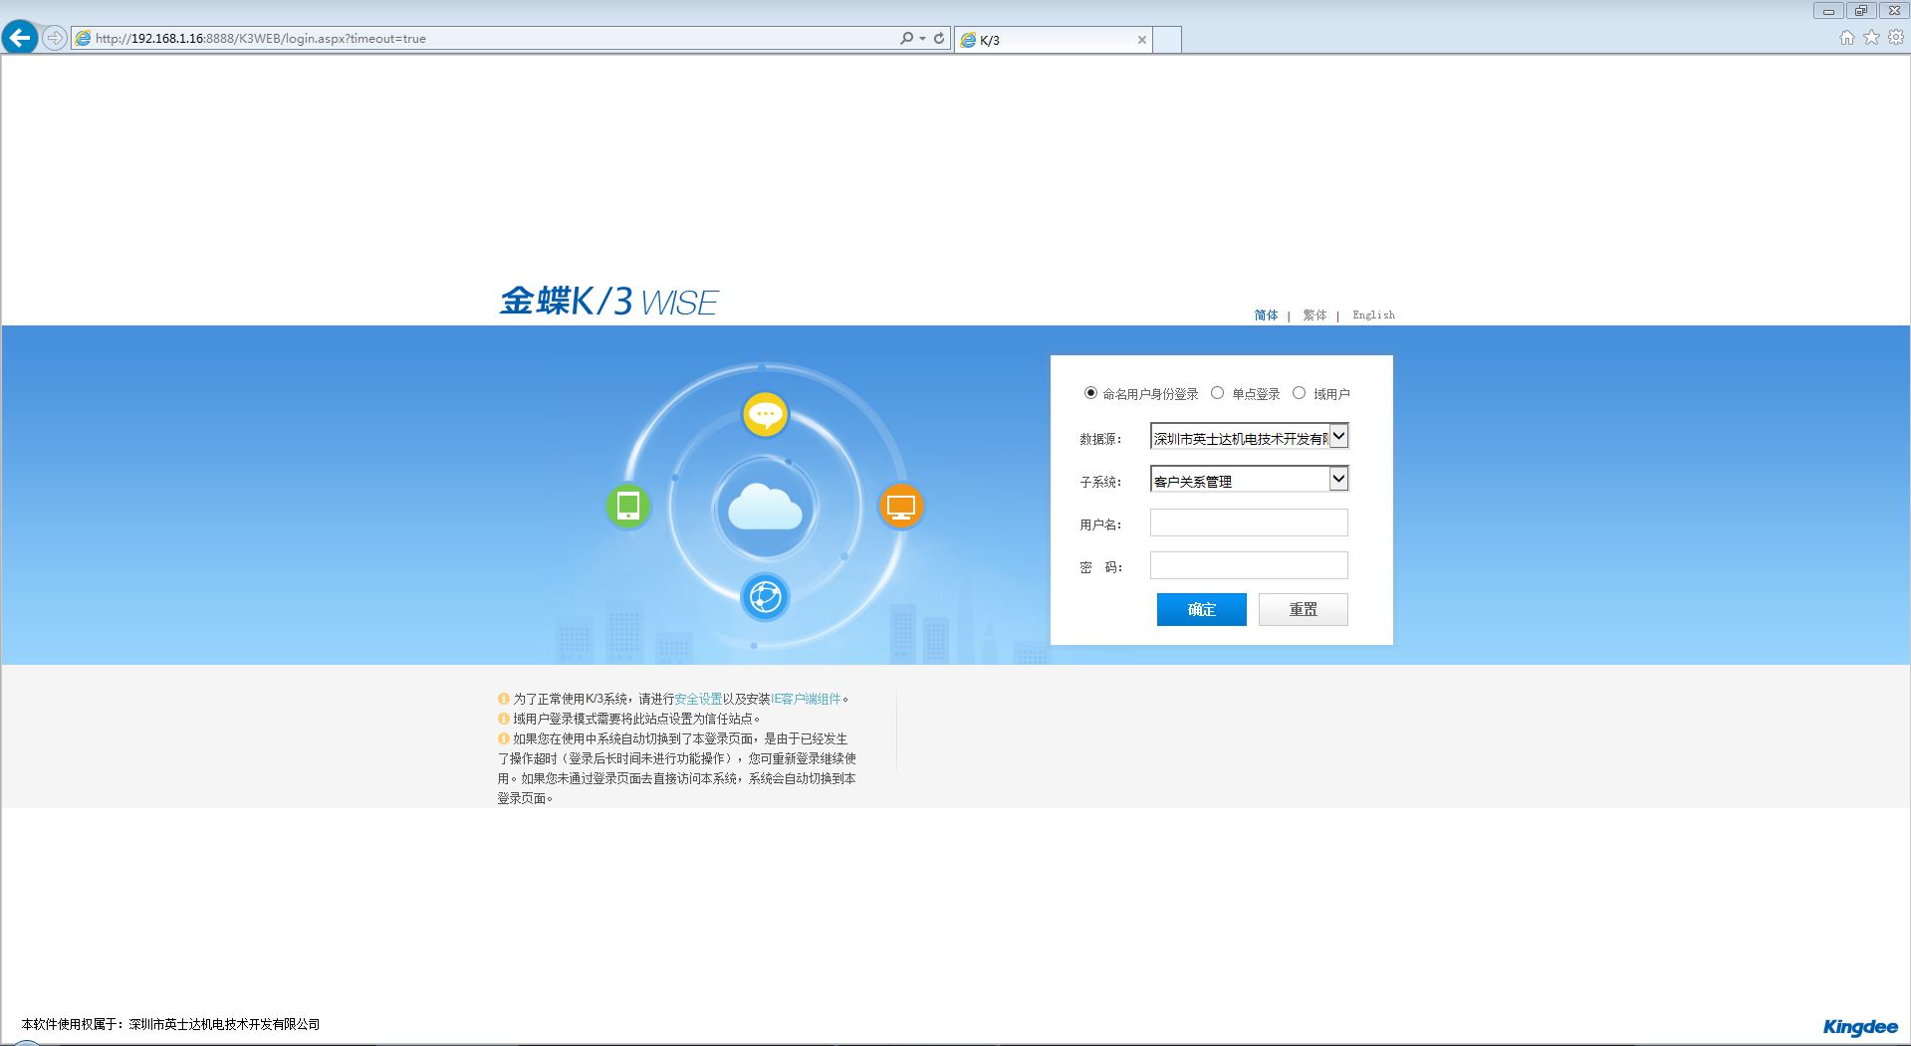Focus the 用户名 input field
This screenshot has width=1911, height=1046.
point(1249,523)
